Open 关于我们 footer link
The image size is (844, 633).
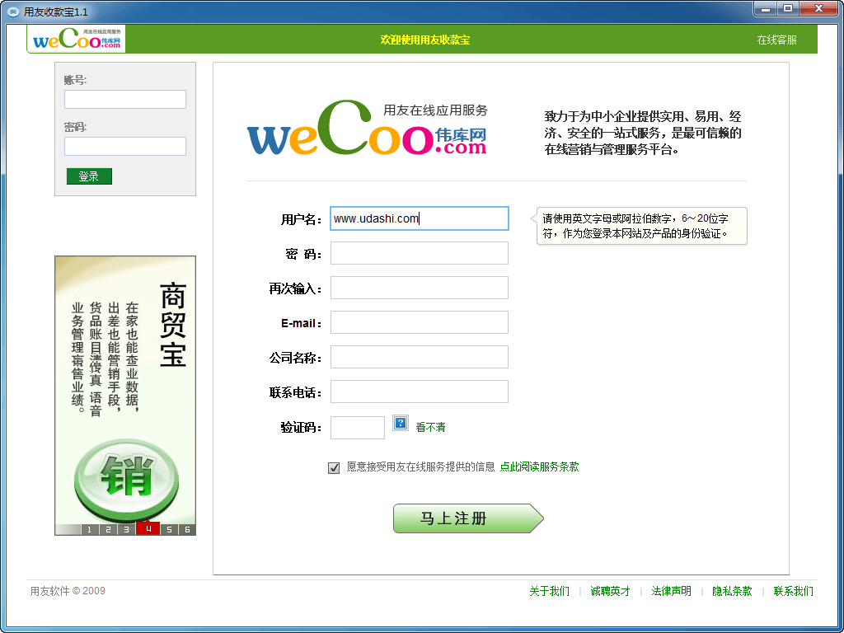click(549, 591)
